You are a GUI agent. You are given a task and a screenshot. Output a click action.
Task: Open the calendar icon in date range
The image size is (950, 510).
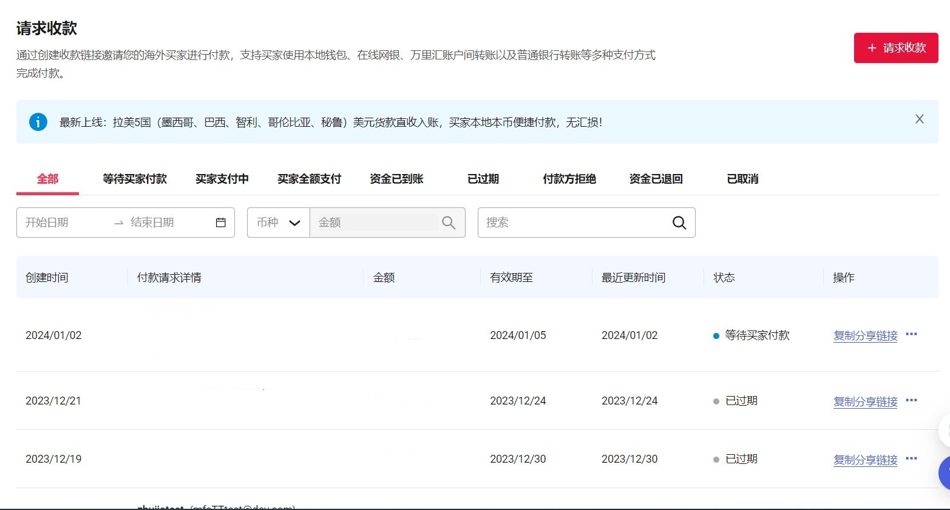(x=221, y=223)
